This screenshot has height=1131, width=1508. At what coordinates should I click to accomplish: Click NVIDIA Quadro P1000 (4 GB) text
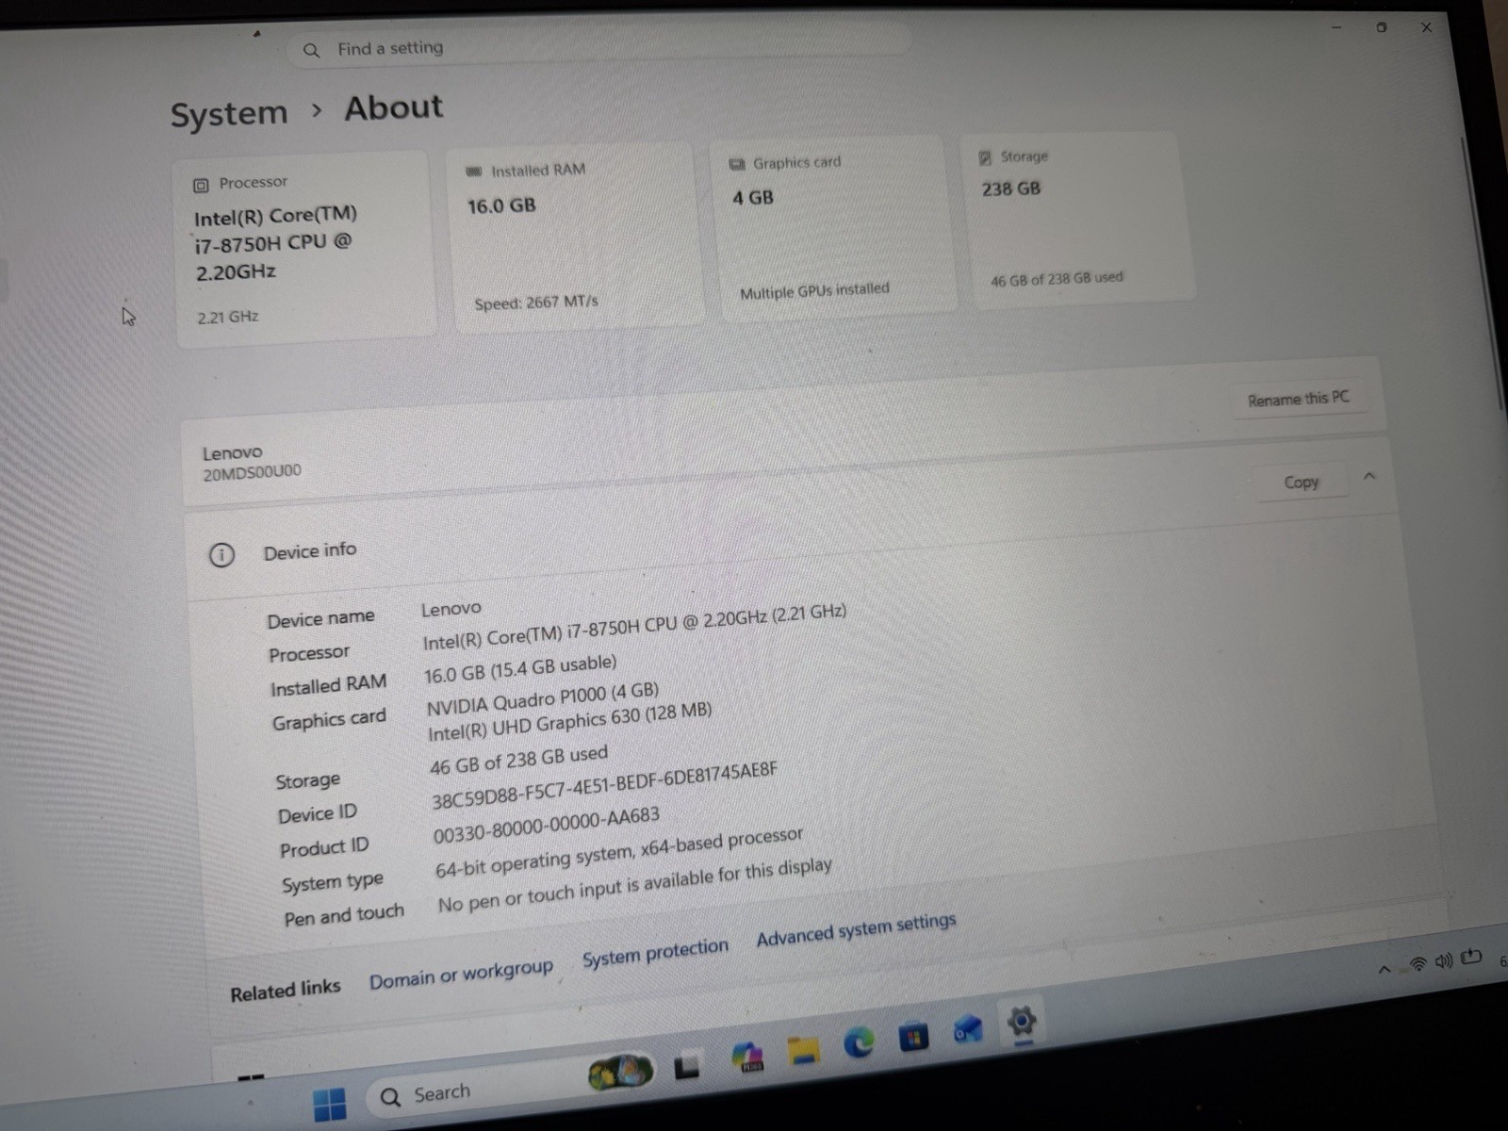click(543, 698)
